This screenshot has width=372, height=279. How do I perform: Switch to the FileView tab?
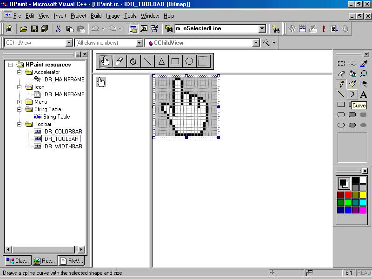pyautogui.click(x=72, y=261)
